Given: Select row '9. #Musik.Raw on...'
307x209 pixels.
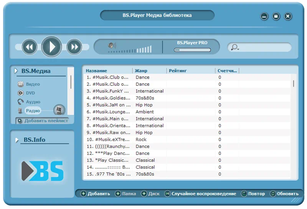Looking at the screenshot, I should pos(187,132).
